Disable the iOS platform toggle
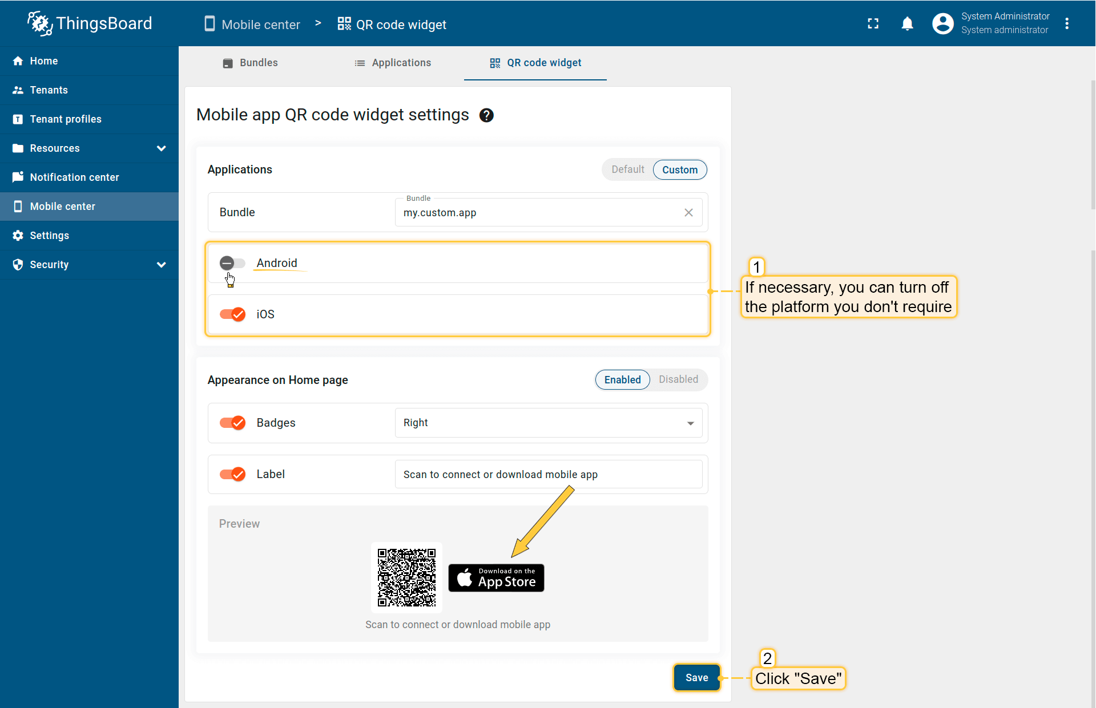 (232, 314)
